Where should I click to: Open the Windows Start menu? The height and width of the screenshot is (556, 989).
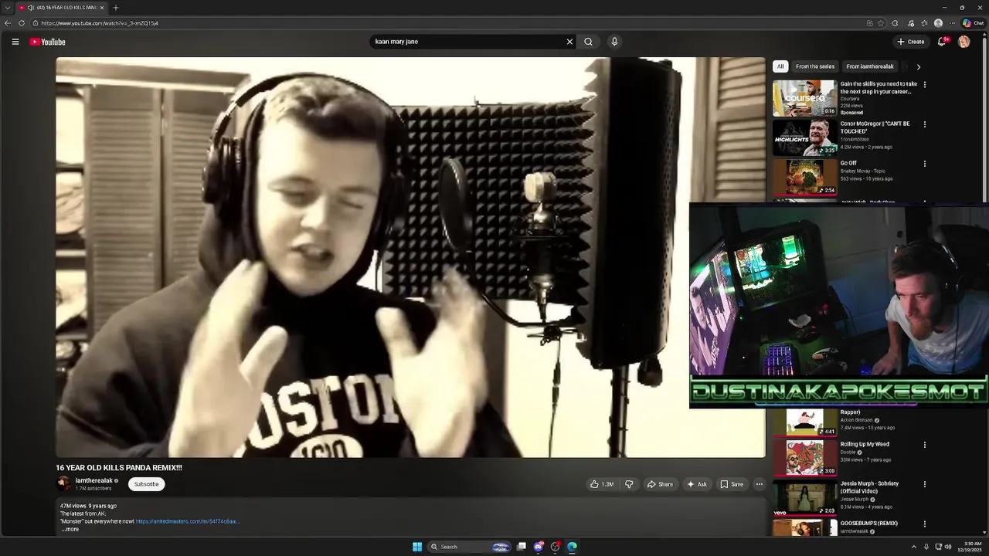(417, 547)
